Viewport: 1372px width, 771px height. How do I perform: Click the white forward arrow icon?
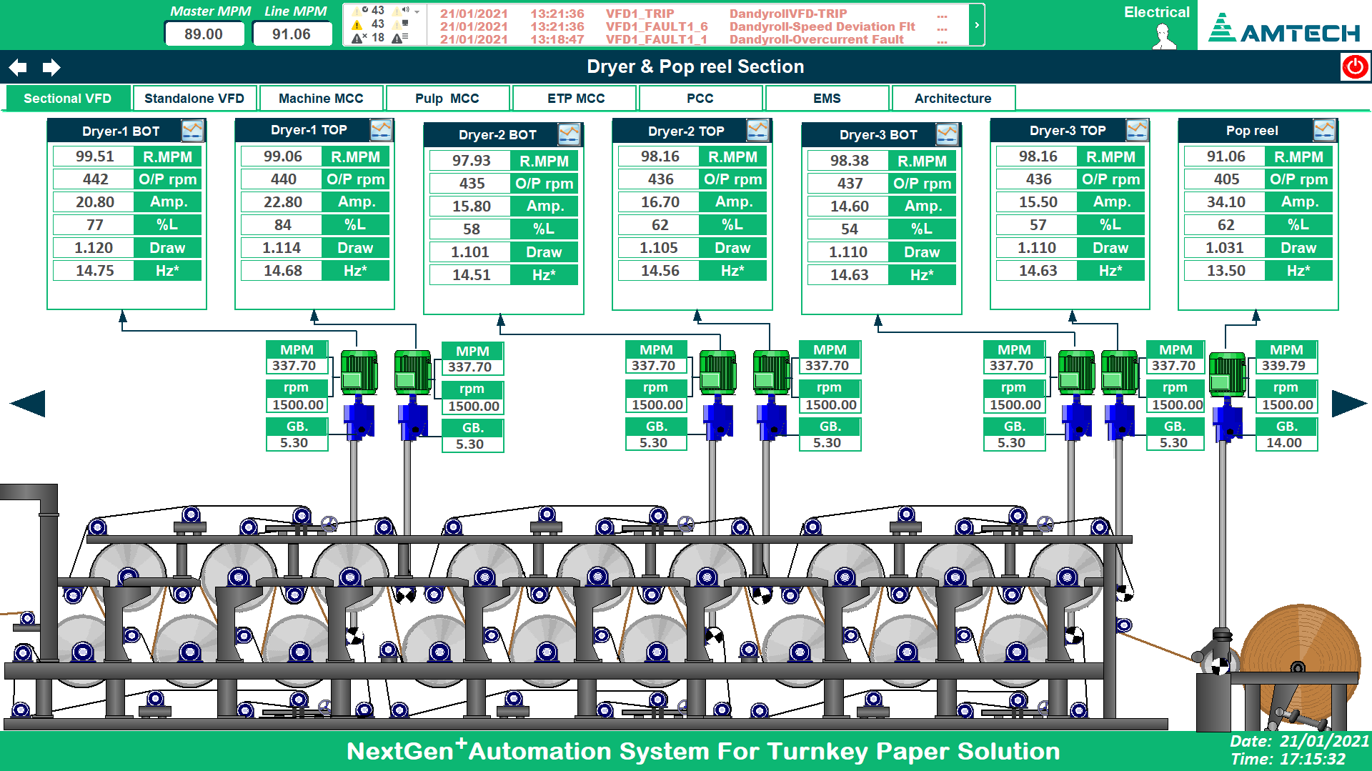[x=51, y=67]
